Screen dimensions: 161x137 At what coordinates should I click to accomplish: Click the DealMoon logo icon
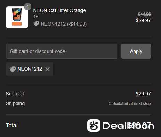coord(94,126)
